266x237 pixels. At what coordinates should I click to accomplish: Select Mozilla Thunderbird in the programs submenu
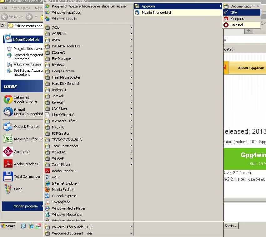tap(178, 12)
